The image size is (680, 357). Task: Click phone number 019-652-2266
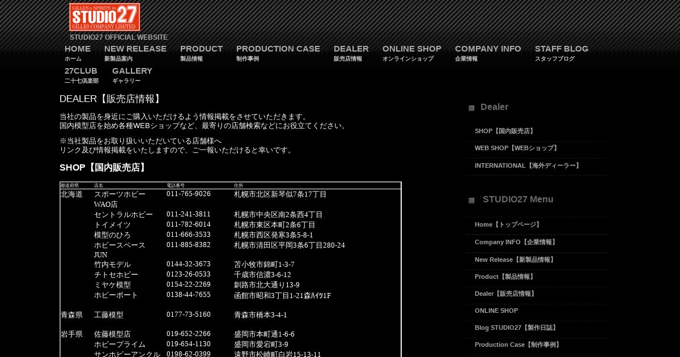pyautogui.click(x=189, y=334)
